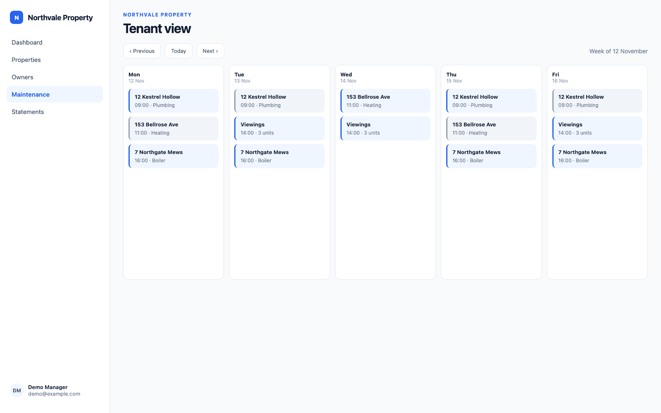Open Thursday 7 Northgate Mews boiler job
Image resolution: width=661 pixels, height=413 pixels.
point(491,156)
